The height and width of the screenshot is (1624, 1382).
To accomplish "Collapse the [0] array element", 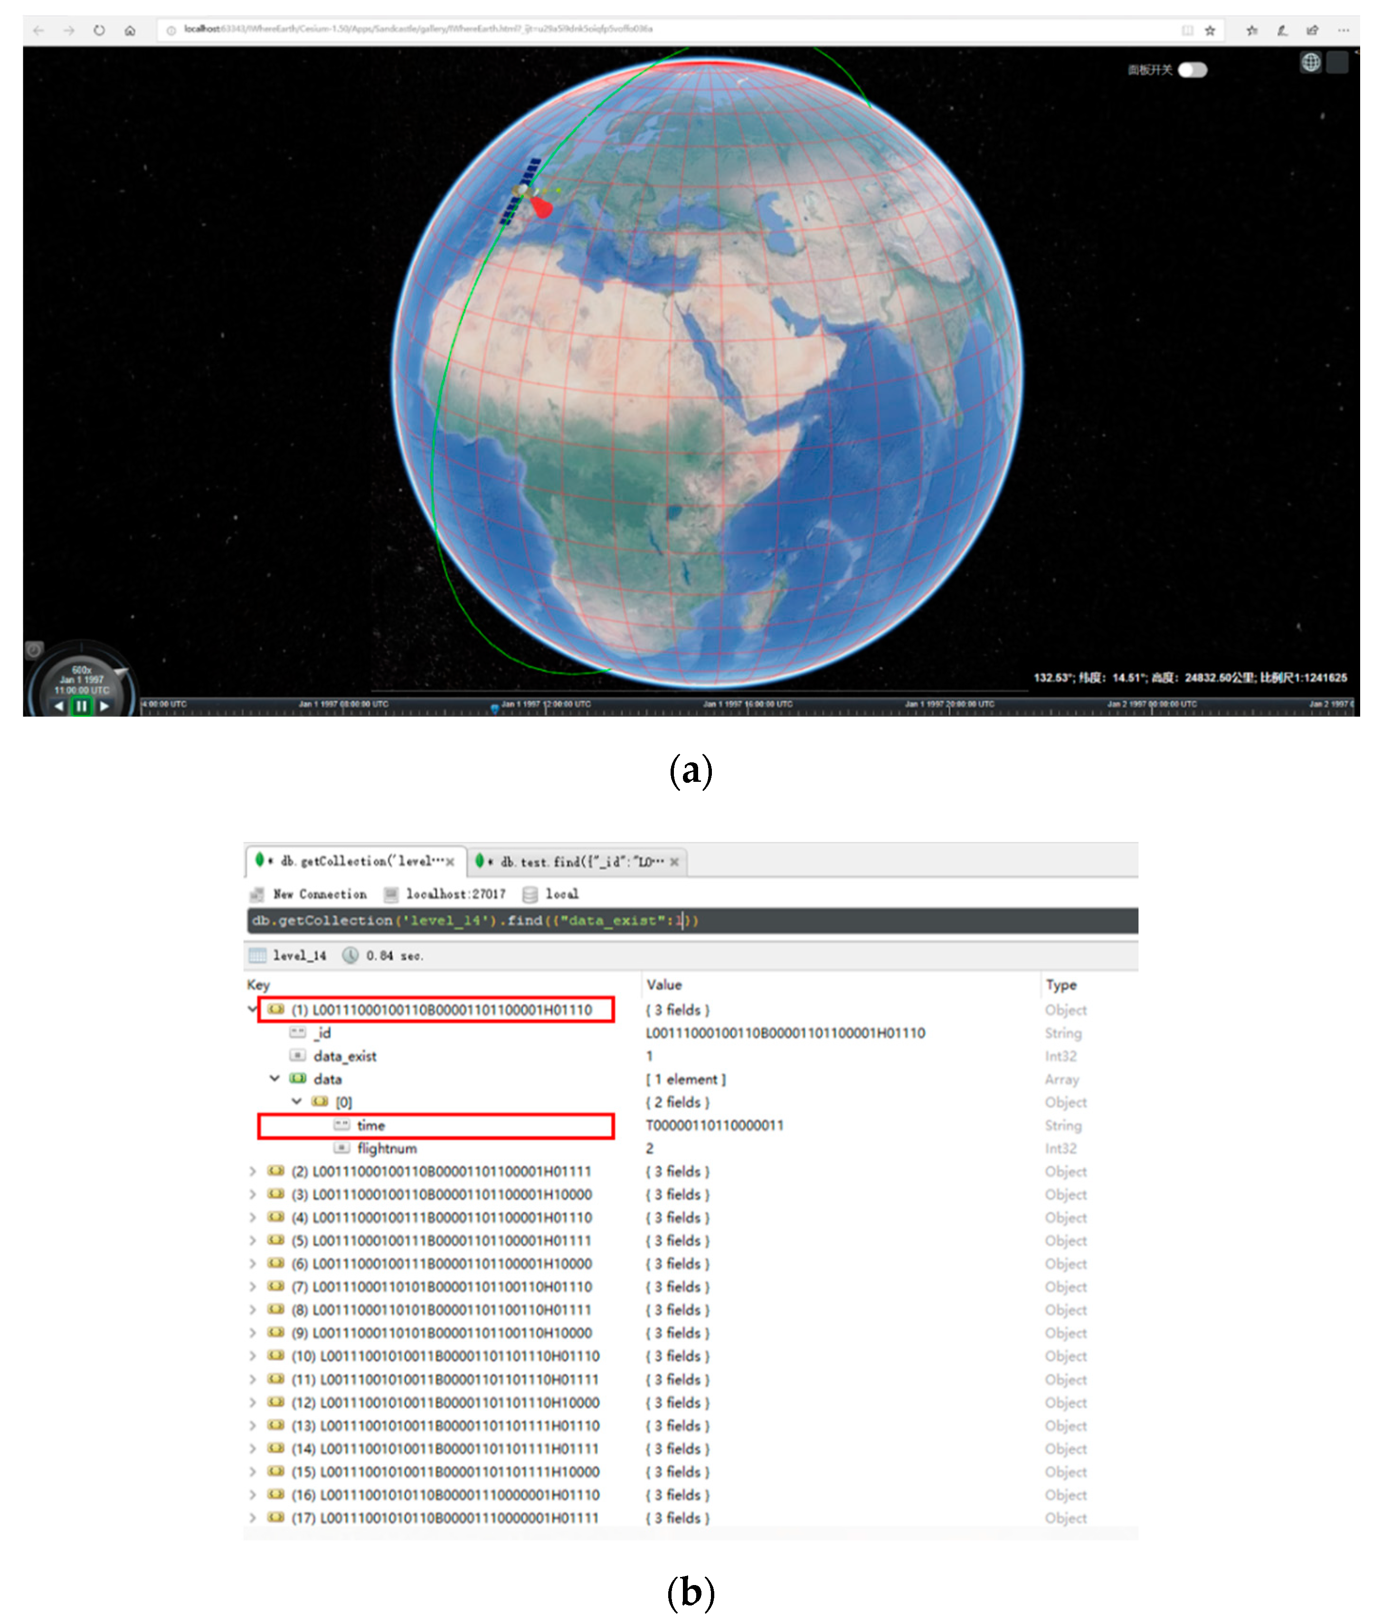I will (x=296, y=1102).
